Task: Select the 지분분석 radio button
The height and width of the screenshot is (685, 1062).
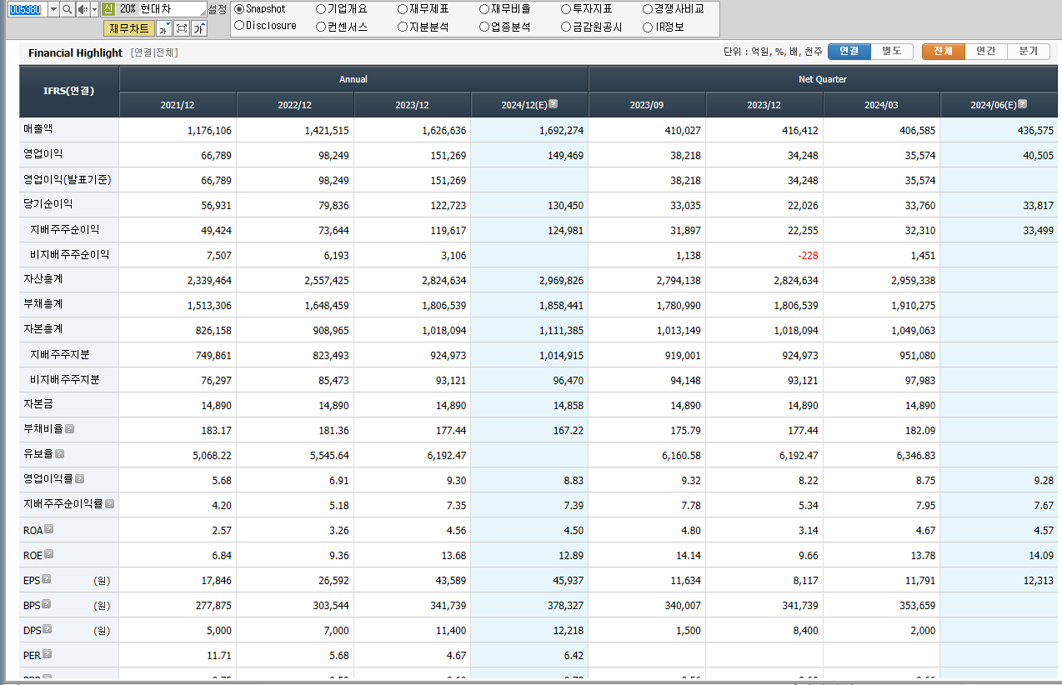Action: click(x=403, y=27)
